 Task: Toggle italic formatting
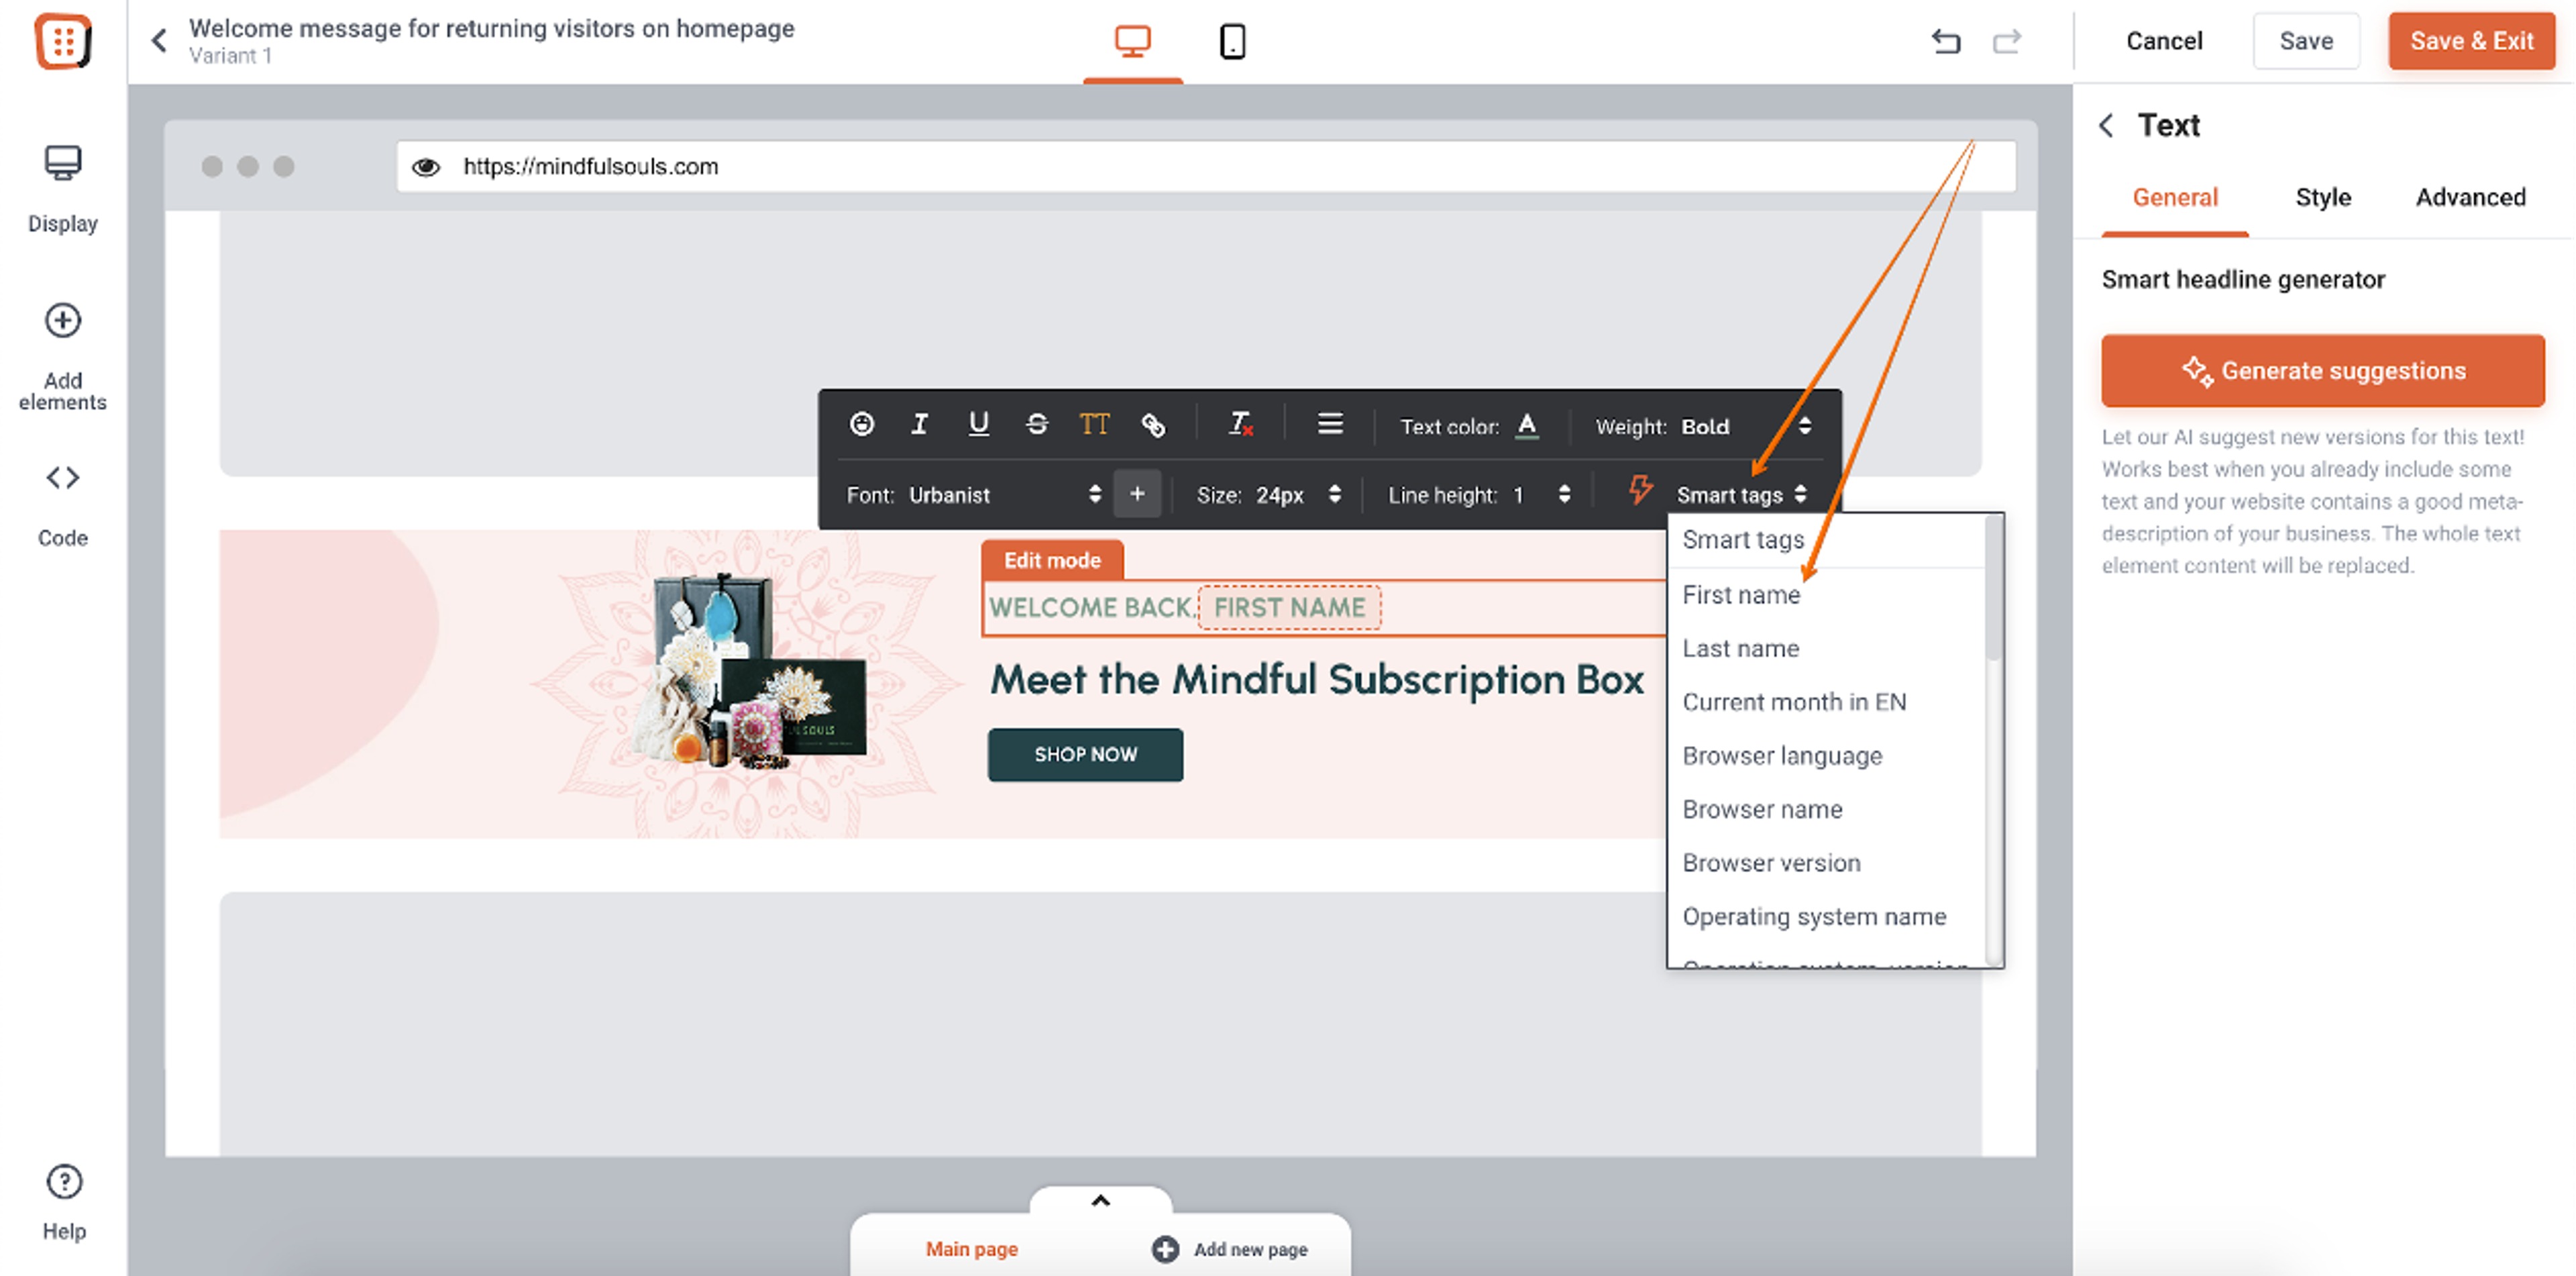919,425
